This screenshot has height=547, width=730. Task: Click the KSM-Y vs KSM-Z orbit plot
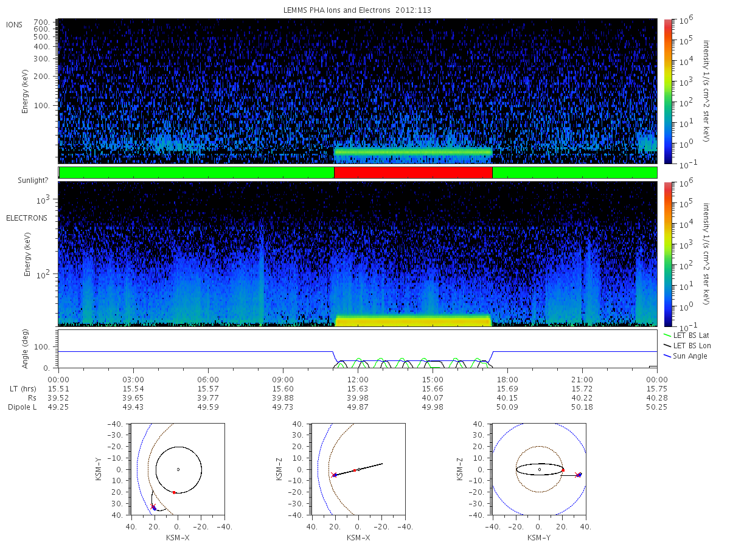[x=539, y=469]
